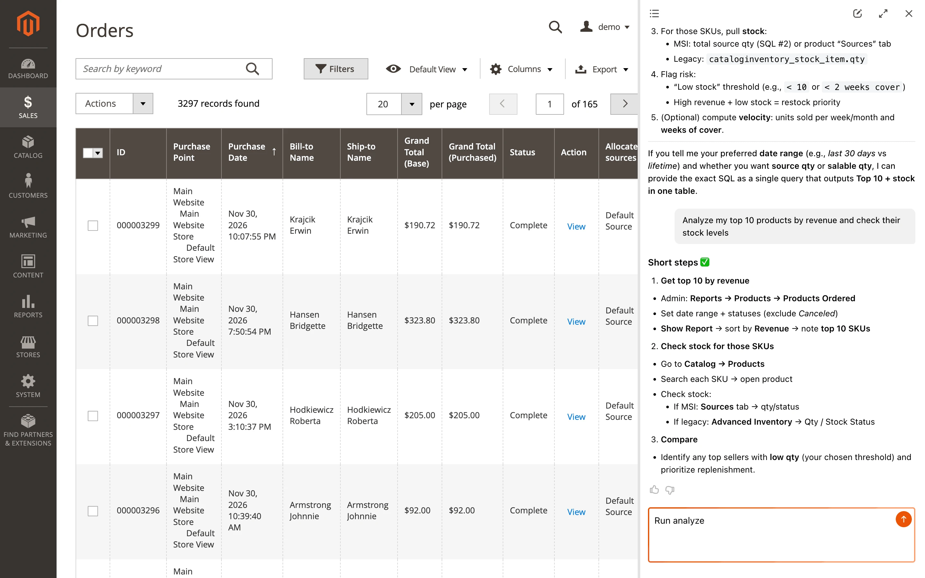Open the Dashboard menu in sidebar
This screenshot has height=578, width=925.
[x=28, y=69]
